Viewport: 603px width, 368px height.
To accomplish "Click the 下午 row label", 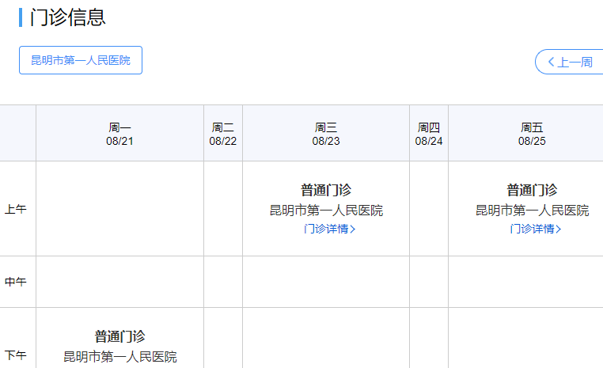I will pos(16,355).
